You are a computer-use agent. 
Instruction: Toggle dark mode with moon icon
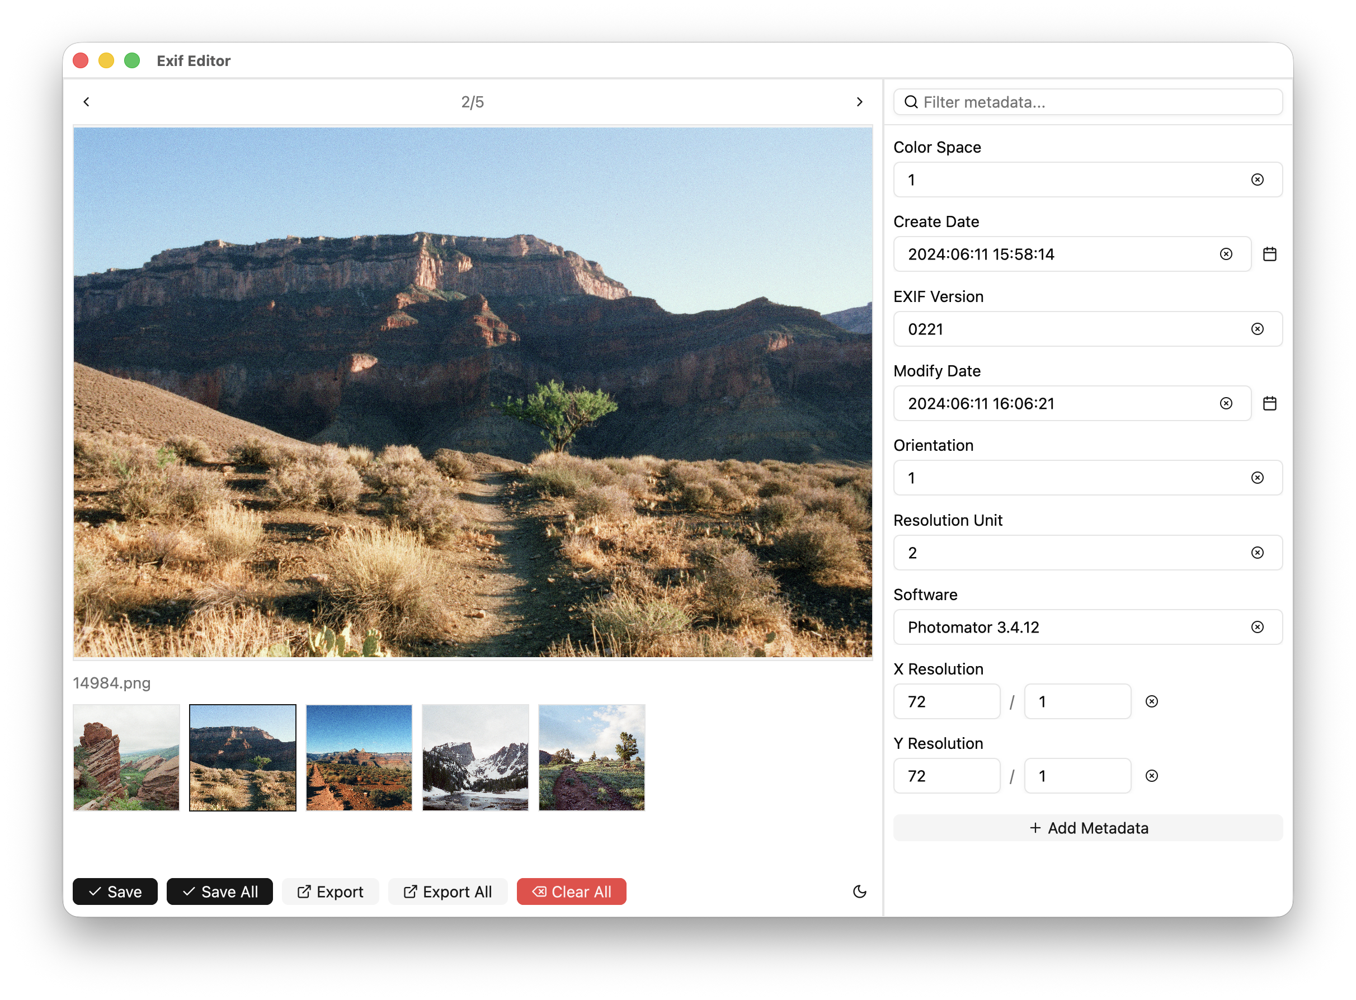(x=859, y=891)
